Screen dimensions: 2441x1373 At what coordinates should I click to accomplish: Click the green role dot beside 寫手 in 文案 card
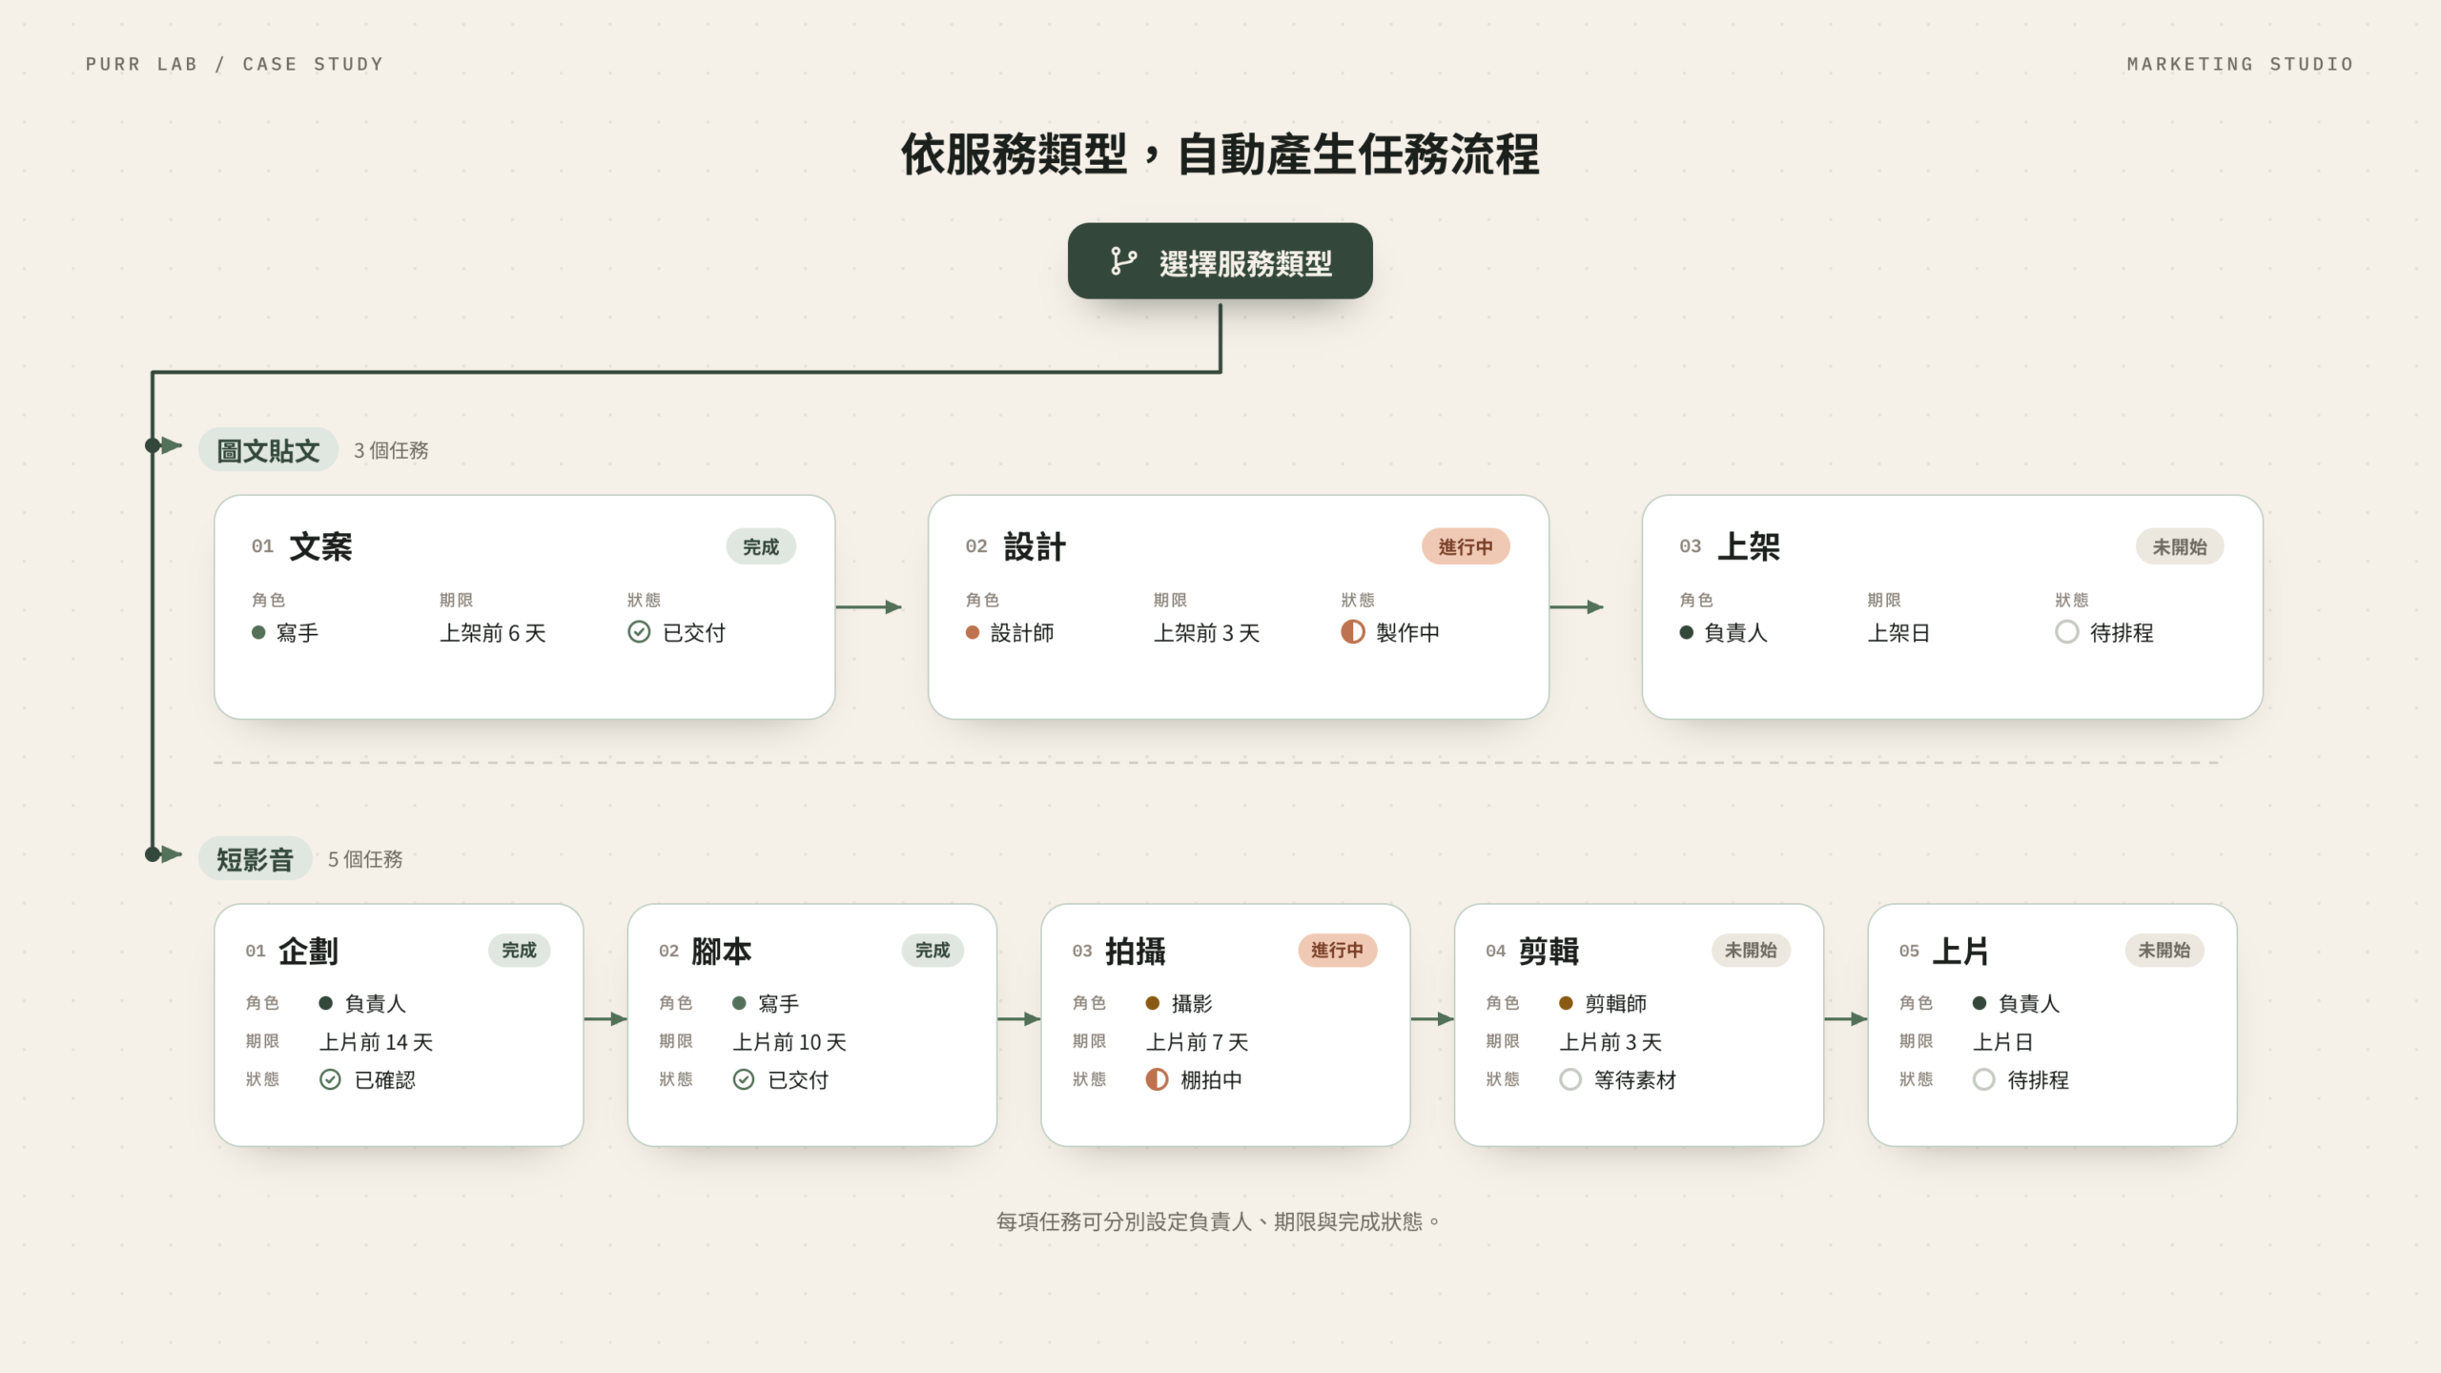[x=258, y=632]
